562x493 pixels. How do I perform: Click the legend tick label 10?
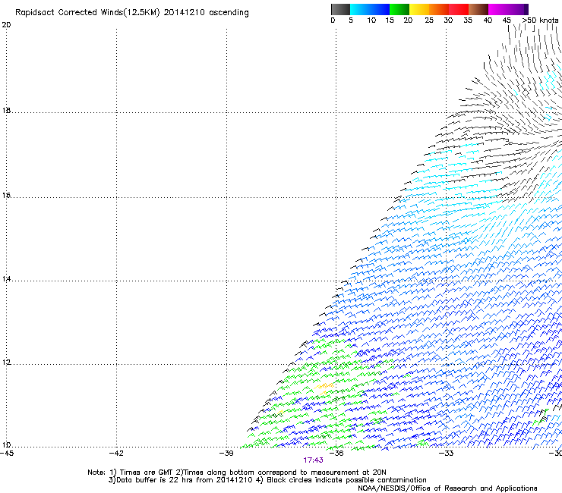(371, 20)
